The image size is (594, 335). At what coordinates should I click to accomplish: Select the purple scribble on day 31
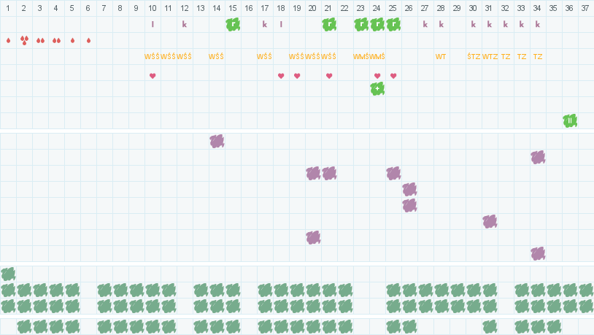[x=490, y=221]
